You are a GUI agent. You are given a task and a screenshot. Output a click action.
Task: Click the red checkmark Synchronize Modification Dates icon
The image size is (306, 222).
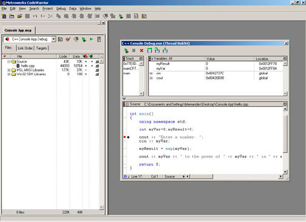coord(68,39)
